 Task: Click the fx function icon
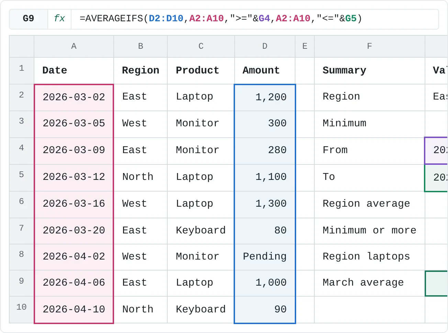59,19
